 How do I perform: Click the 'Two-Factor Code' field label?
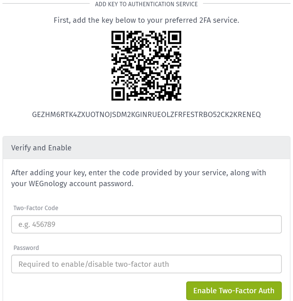[36, 208]
